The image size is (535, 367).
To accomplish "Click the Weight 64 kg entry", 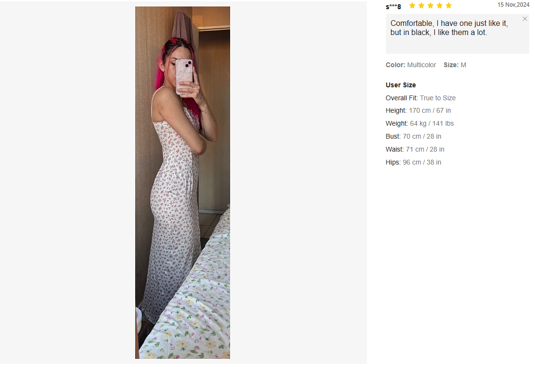I will coord(419,123).
